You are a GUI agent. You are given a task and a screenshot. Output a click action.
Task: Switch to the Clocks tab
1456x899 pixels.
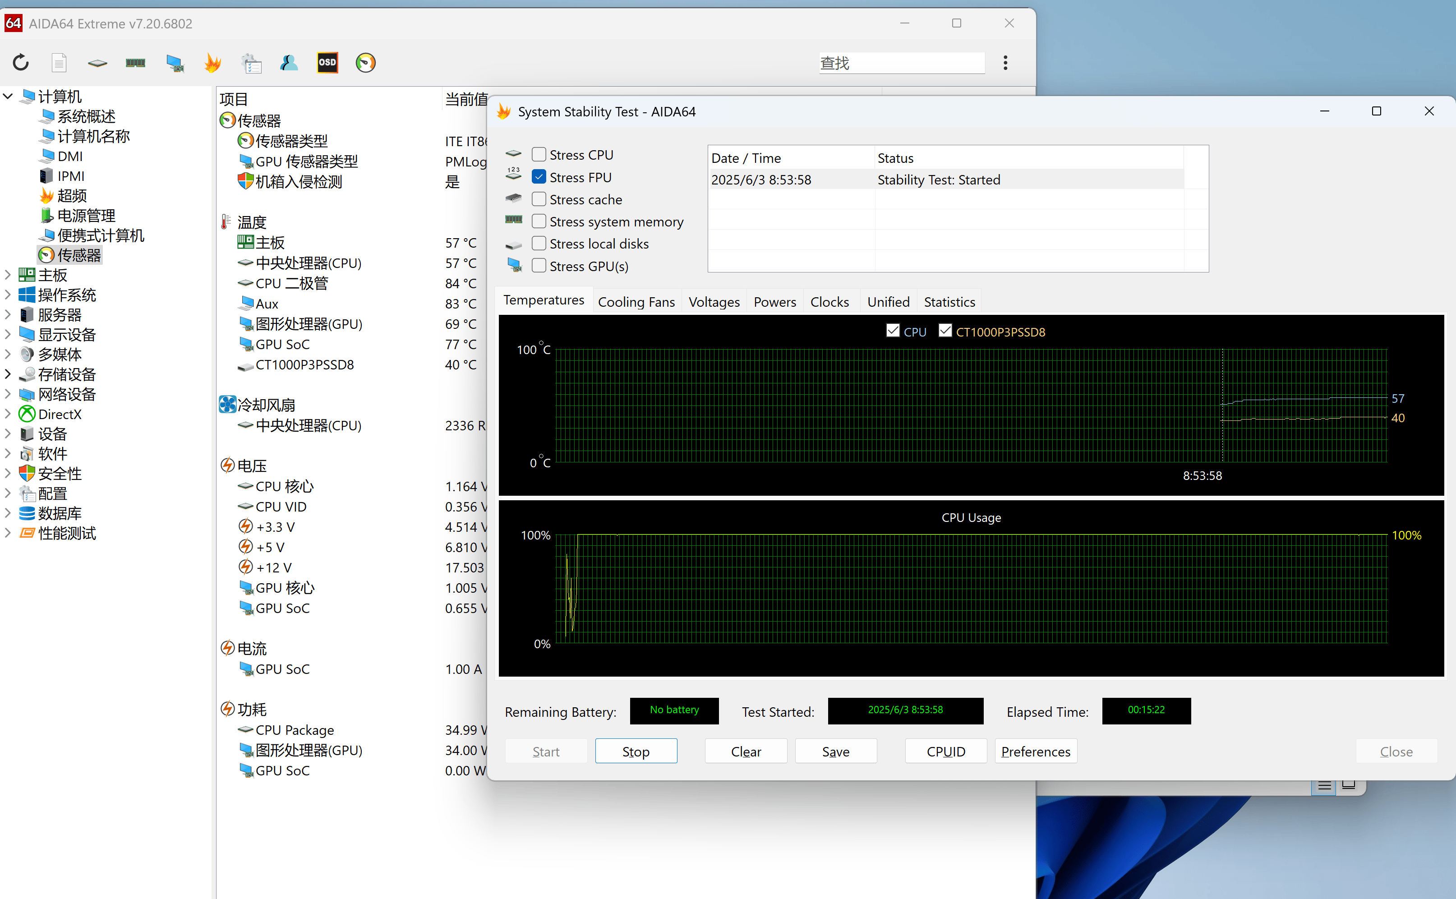pos(829,302)
